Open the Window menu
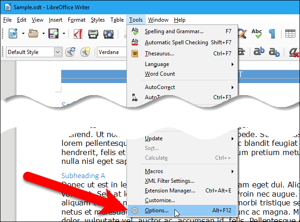300x222 pixels. (158, 20)
